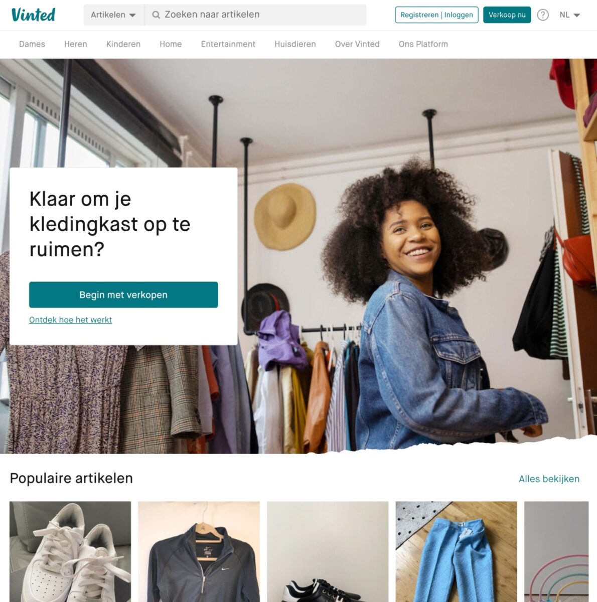
Task: Go to the Home category
Action: point(171,44)
